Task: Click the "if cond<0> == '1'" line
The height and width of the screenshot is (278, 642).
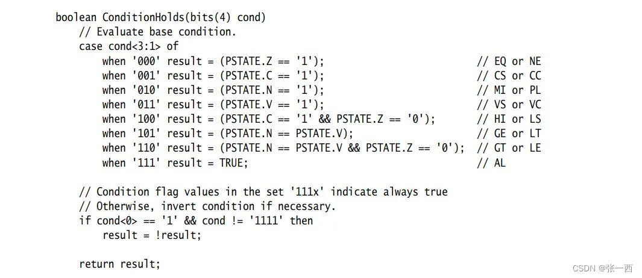Action: (x=196, y=221)
